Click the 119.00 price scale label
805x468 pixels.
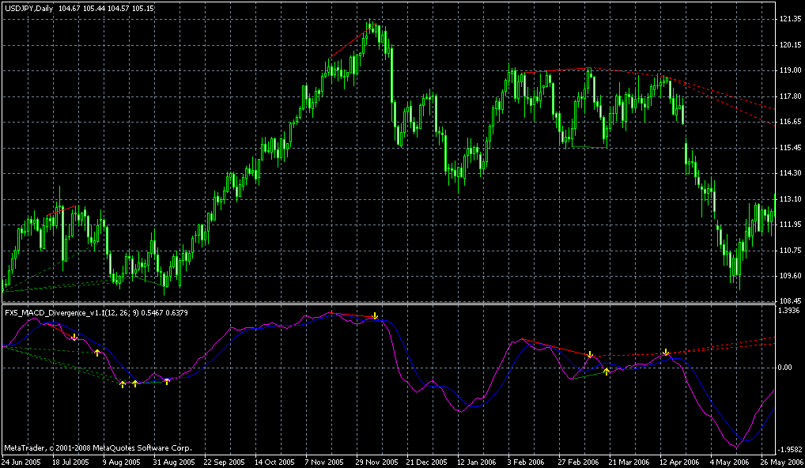pyautogui.click(x=790, y=71)
